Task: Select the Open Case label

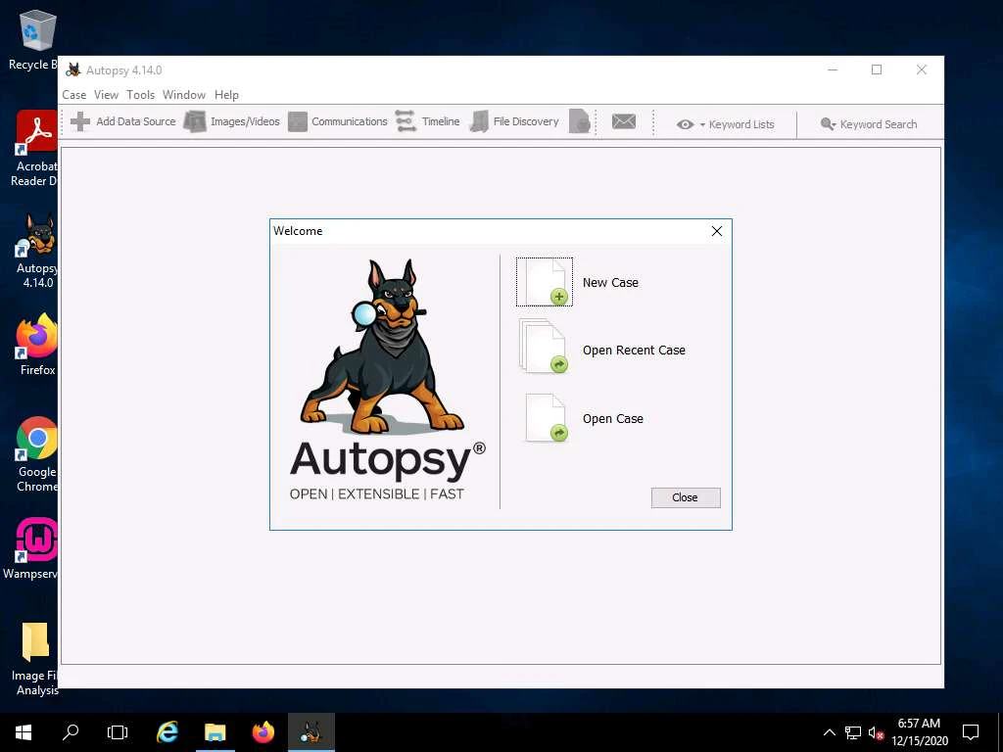Action: pos(613,419)
